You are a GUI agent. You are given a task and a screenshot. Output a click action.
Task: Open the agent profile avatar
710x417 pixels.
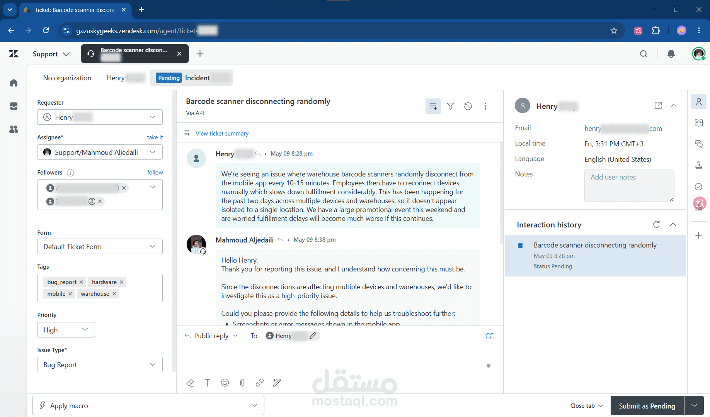pos(698,54)
